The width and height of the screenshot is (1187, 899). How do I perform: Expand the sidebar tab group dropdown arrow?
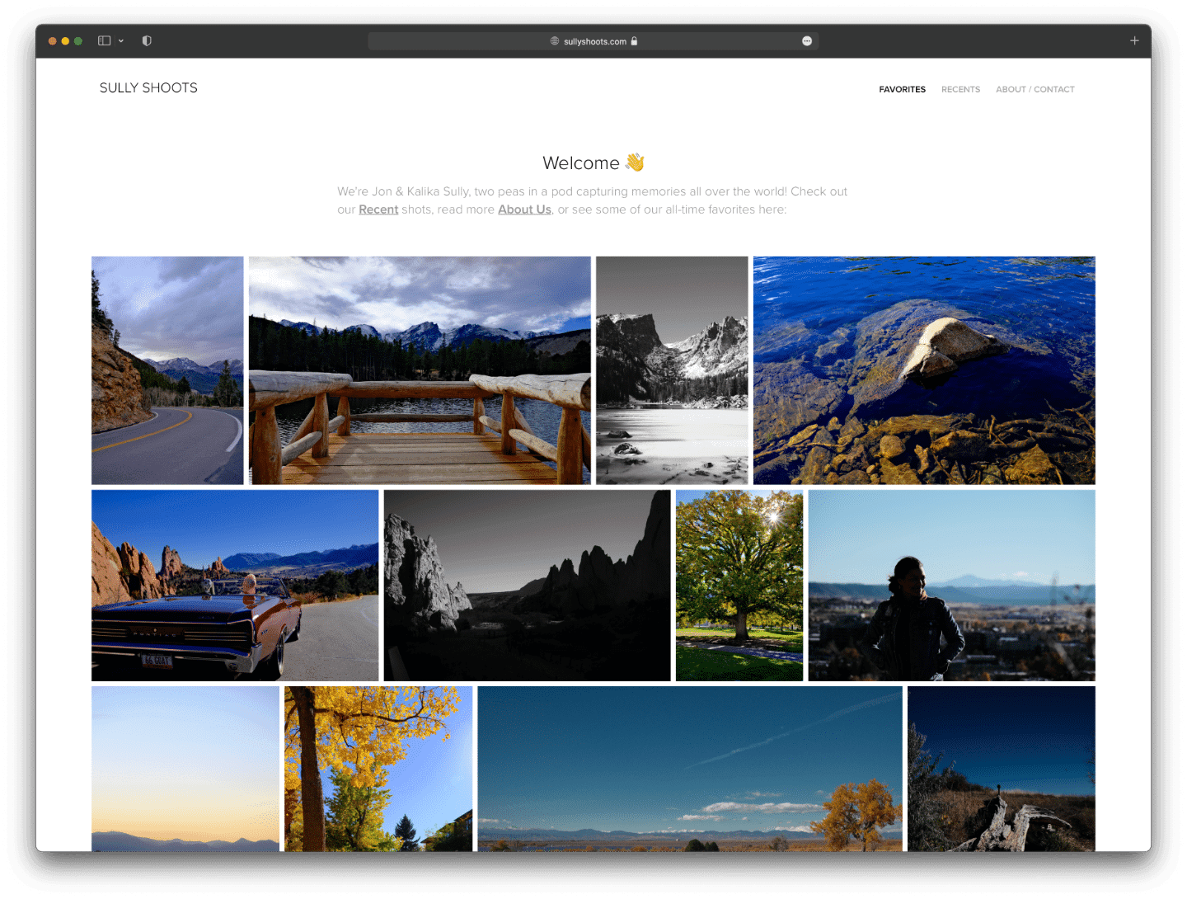click(121, 41)
